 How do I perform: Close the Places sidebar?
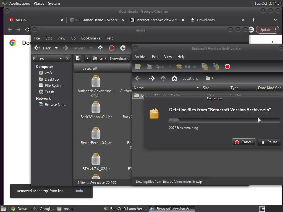[x=67, y=59]
